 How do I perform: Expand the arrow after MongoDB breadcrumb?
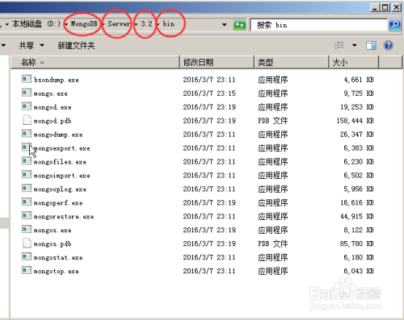[103, 24]
